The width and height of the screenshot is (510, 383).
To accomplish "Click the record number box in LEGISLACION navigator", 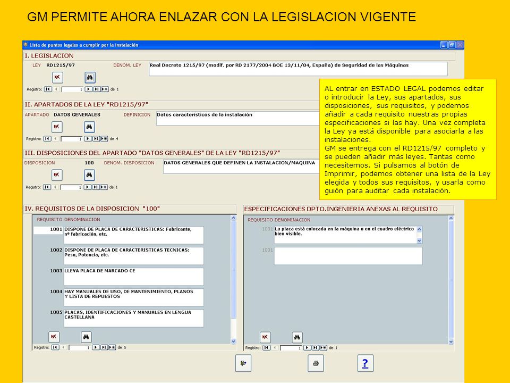I will [x=73, y=89].
